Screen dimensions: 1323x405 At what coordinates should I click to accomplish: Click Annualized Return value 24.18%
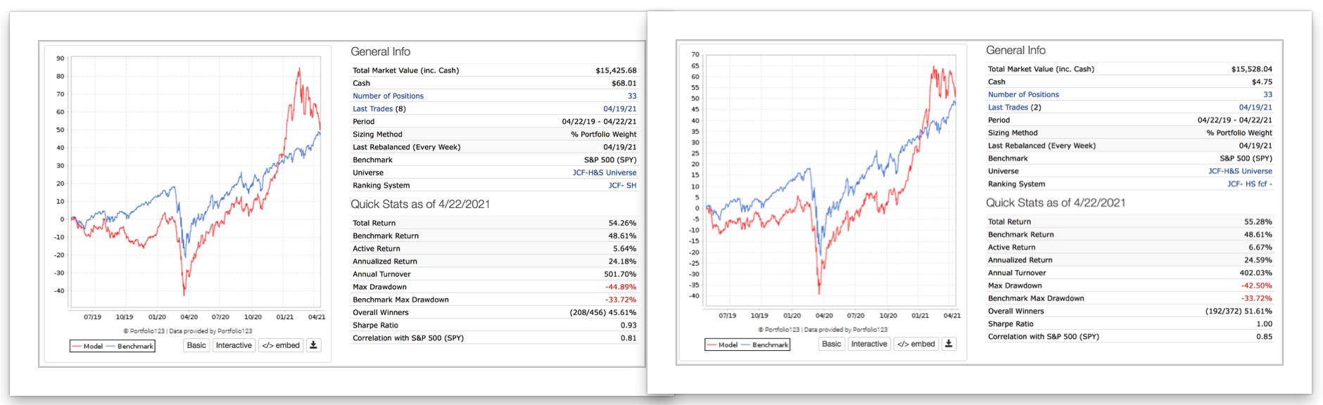point(622,262)
